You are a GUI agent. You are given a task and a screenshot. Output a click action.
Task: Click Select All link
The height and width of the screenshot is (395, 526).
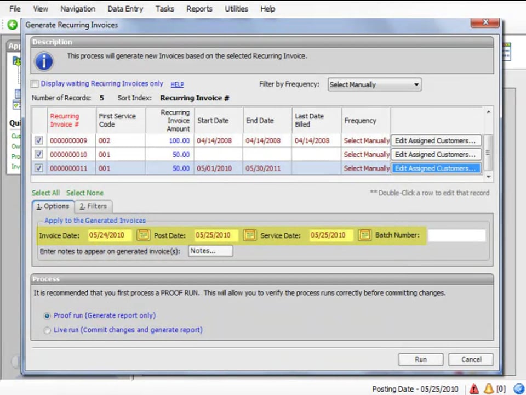coord(45,193)
